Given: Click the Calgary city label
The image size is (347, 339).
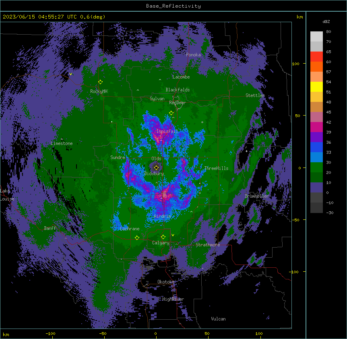Looking at the screenshot, I should point(161,243).
